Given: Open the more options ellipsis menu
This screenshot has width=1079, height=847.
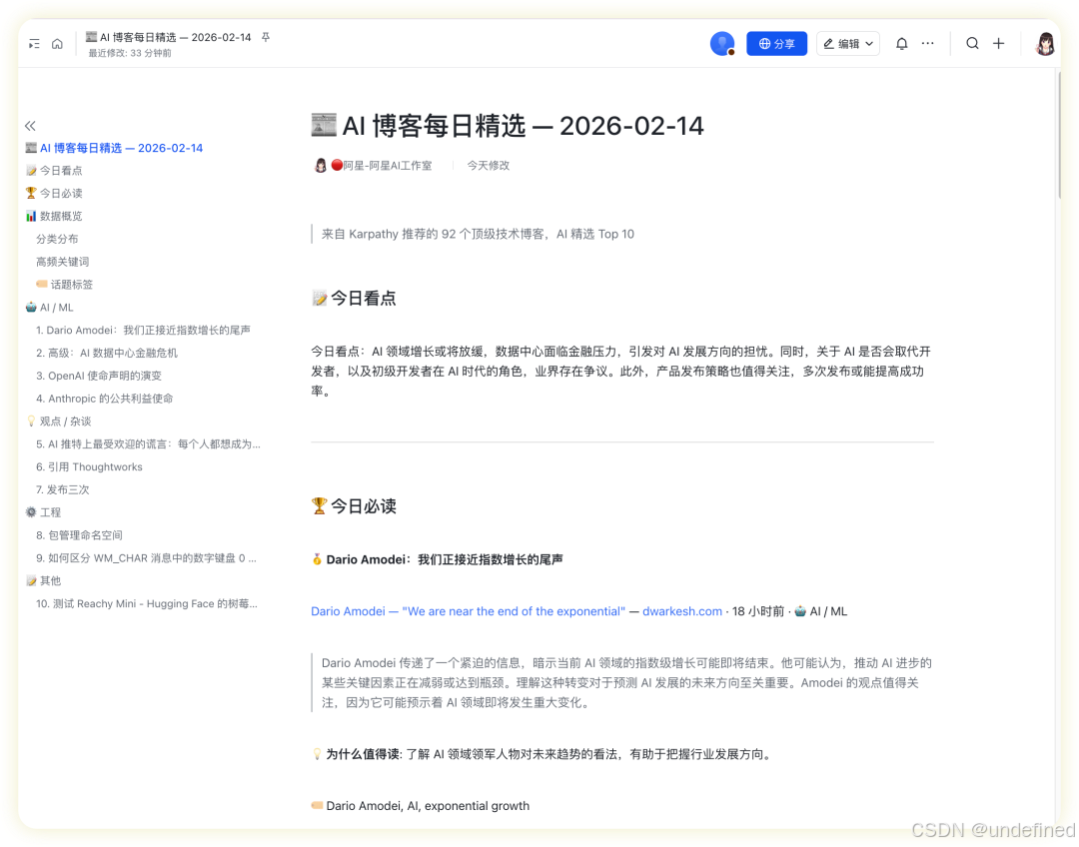Looking at the screenshot, I should 927,43.
